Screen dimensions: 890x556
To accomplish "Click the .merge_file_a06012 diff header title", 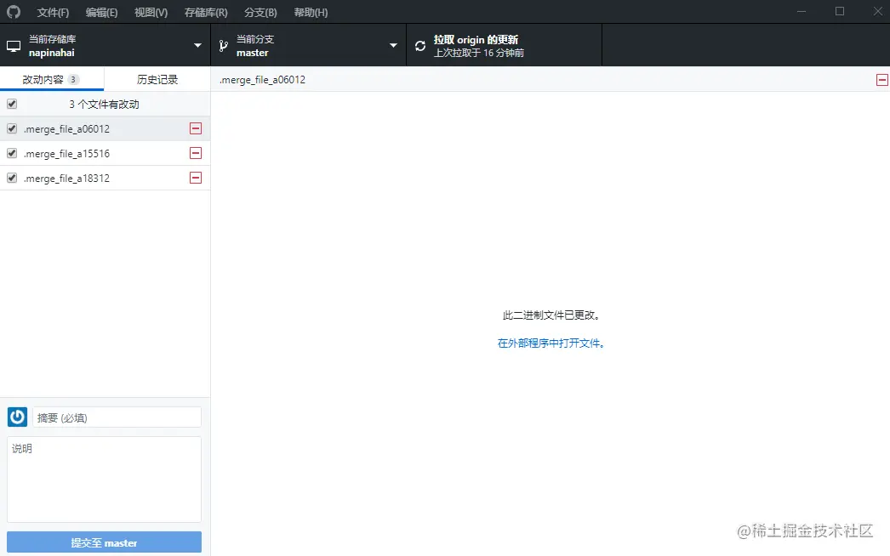I will [262, 80].
